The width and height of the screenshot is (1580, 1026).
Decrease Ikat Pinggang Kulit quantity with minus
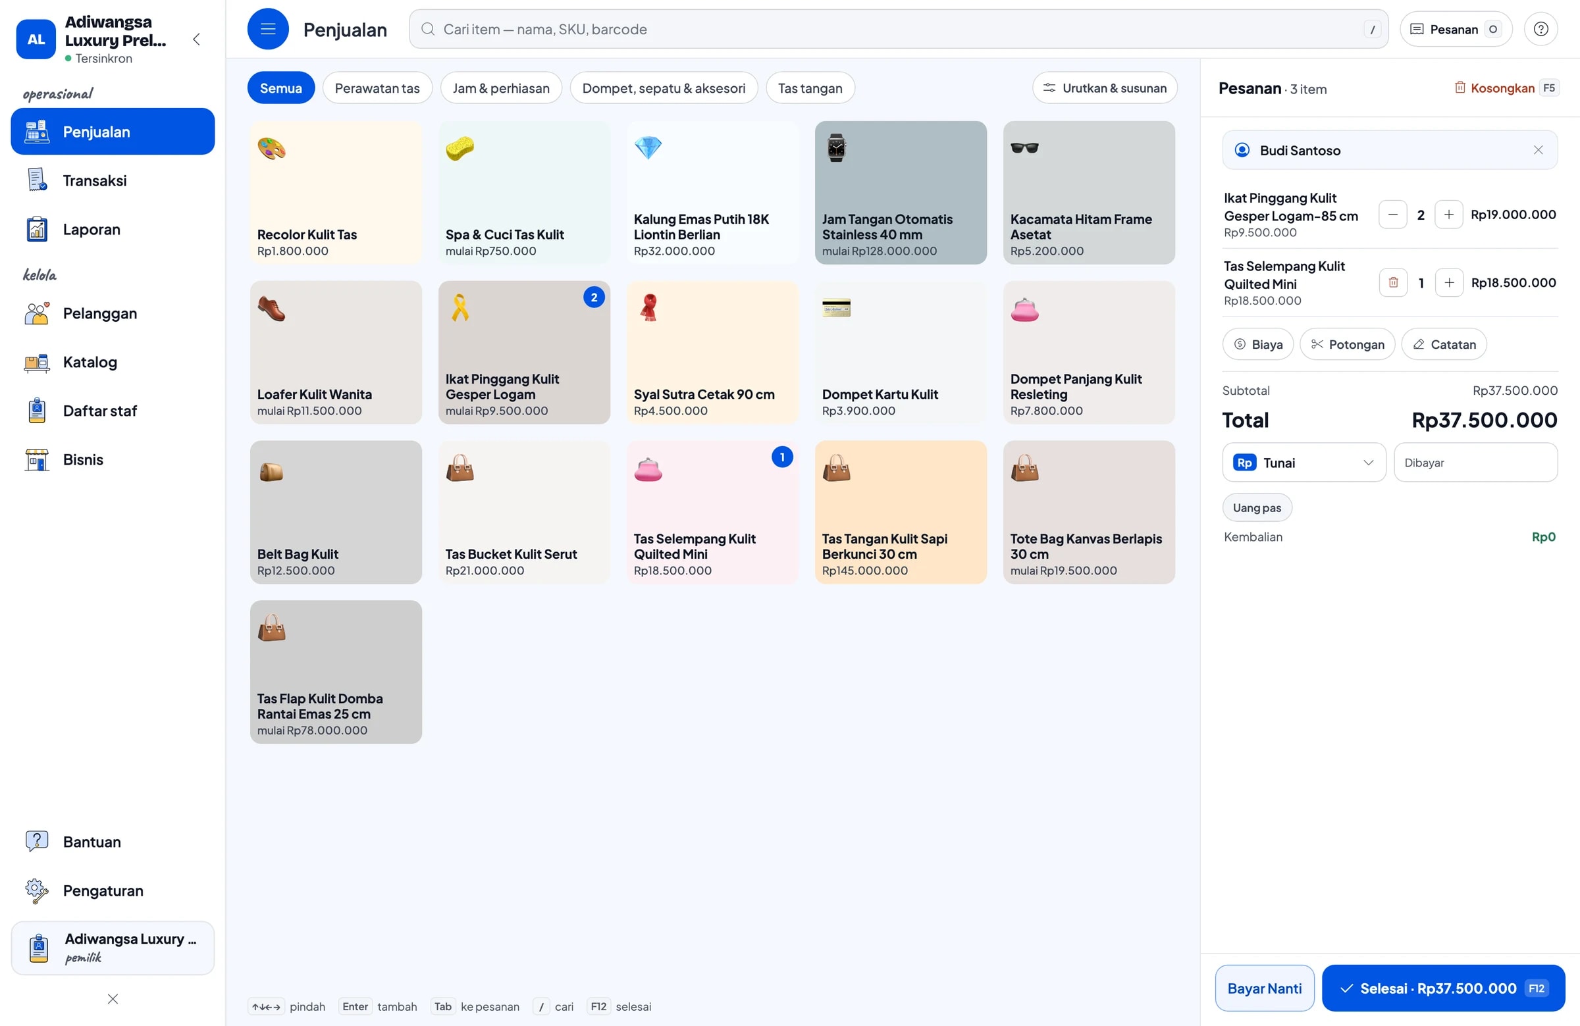pyautogui.click(x=1393, y=215)
